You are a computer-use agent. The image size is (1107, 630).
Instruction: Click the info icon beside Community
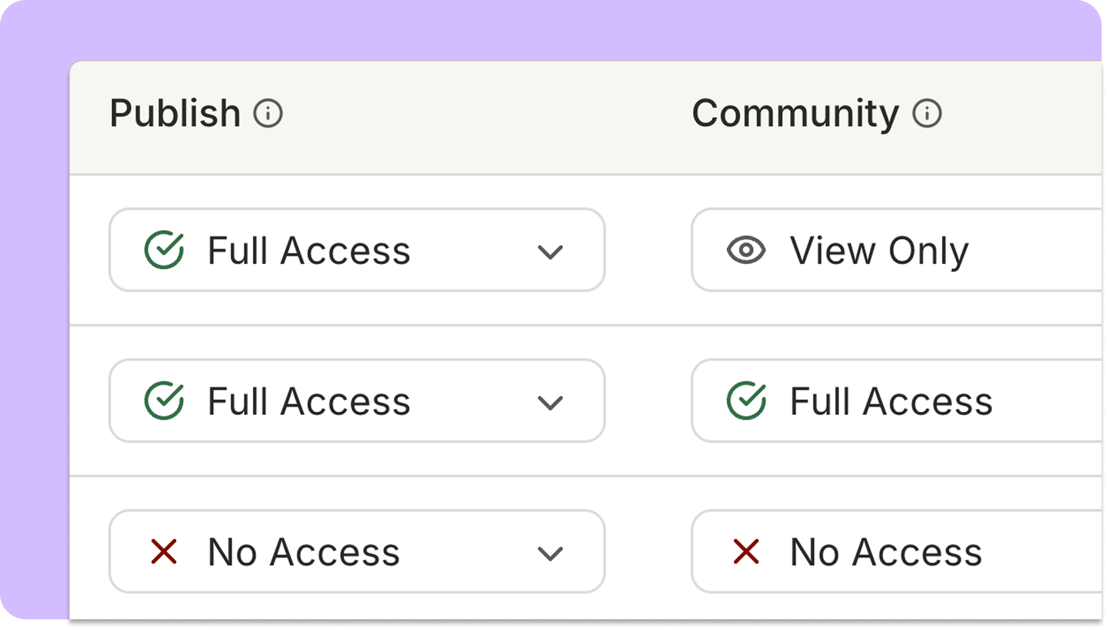[927, 113]
